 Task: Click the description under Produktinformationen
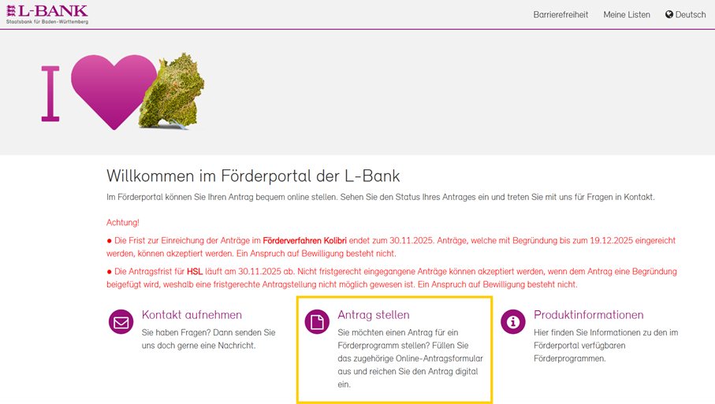tap(606, 345)
